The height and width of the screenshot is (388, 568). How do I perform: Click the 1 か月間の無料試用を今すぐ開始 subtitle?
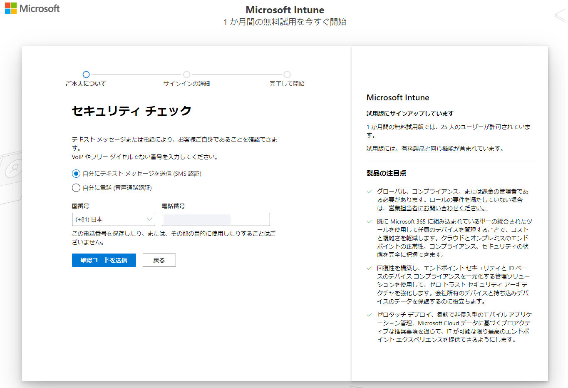(285, 22)
